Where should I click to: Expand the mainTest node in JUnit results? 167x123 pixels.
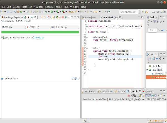pos(2,38)
